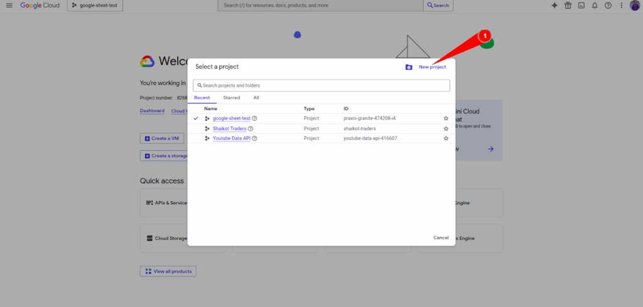Open the hamburger navigation menu
Image resolution: width=643 pixels, height=307 pixels.
tap(9, 6)
